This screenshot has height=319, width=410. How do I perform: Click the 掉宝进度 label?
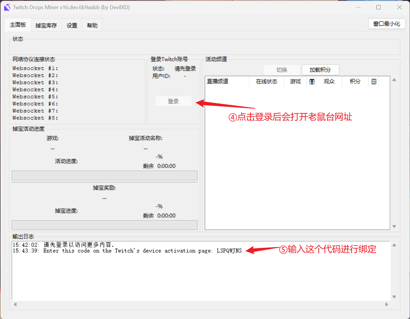pyautogui.click(x=66, y=211)
